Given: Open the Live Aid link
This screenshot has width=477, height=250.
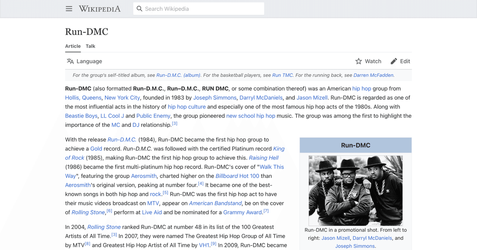Looking at the screenshot, I should [x=152, y=212].
